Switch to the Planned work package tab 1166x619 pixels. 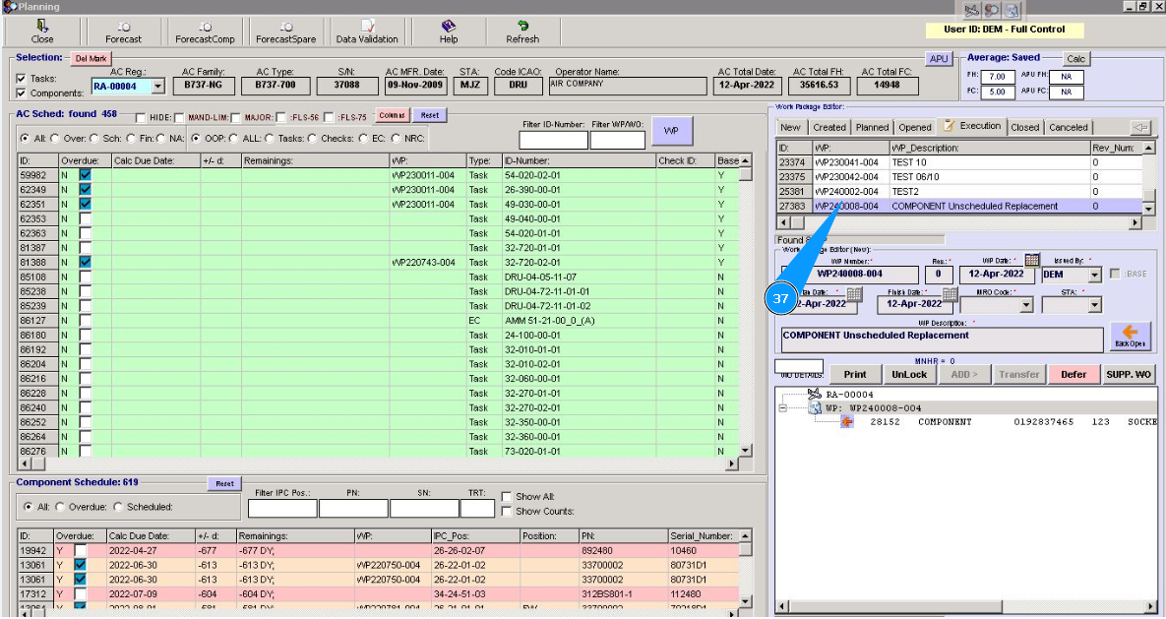tap(872, 127)
